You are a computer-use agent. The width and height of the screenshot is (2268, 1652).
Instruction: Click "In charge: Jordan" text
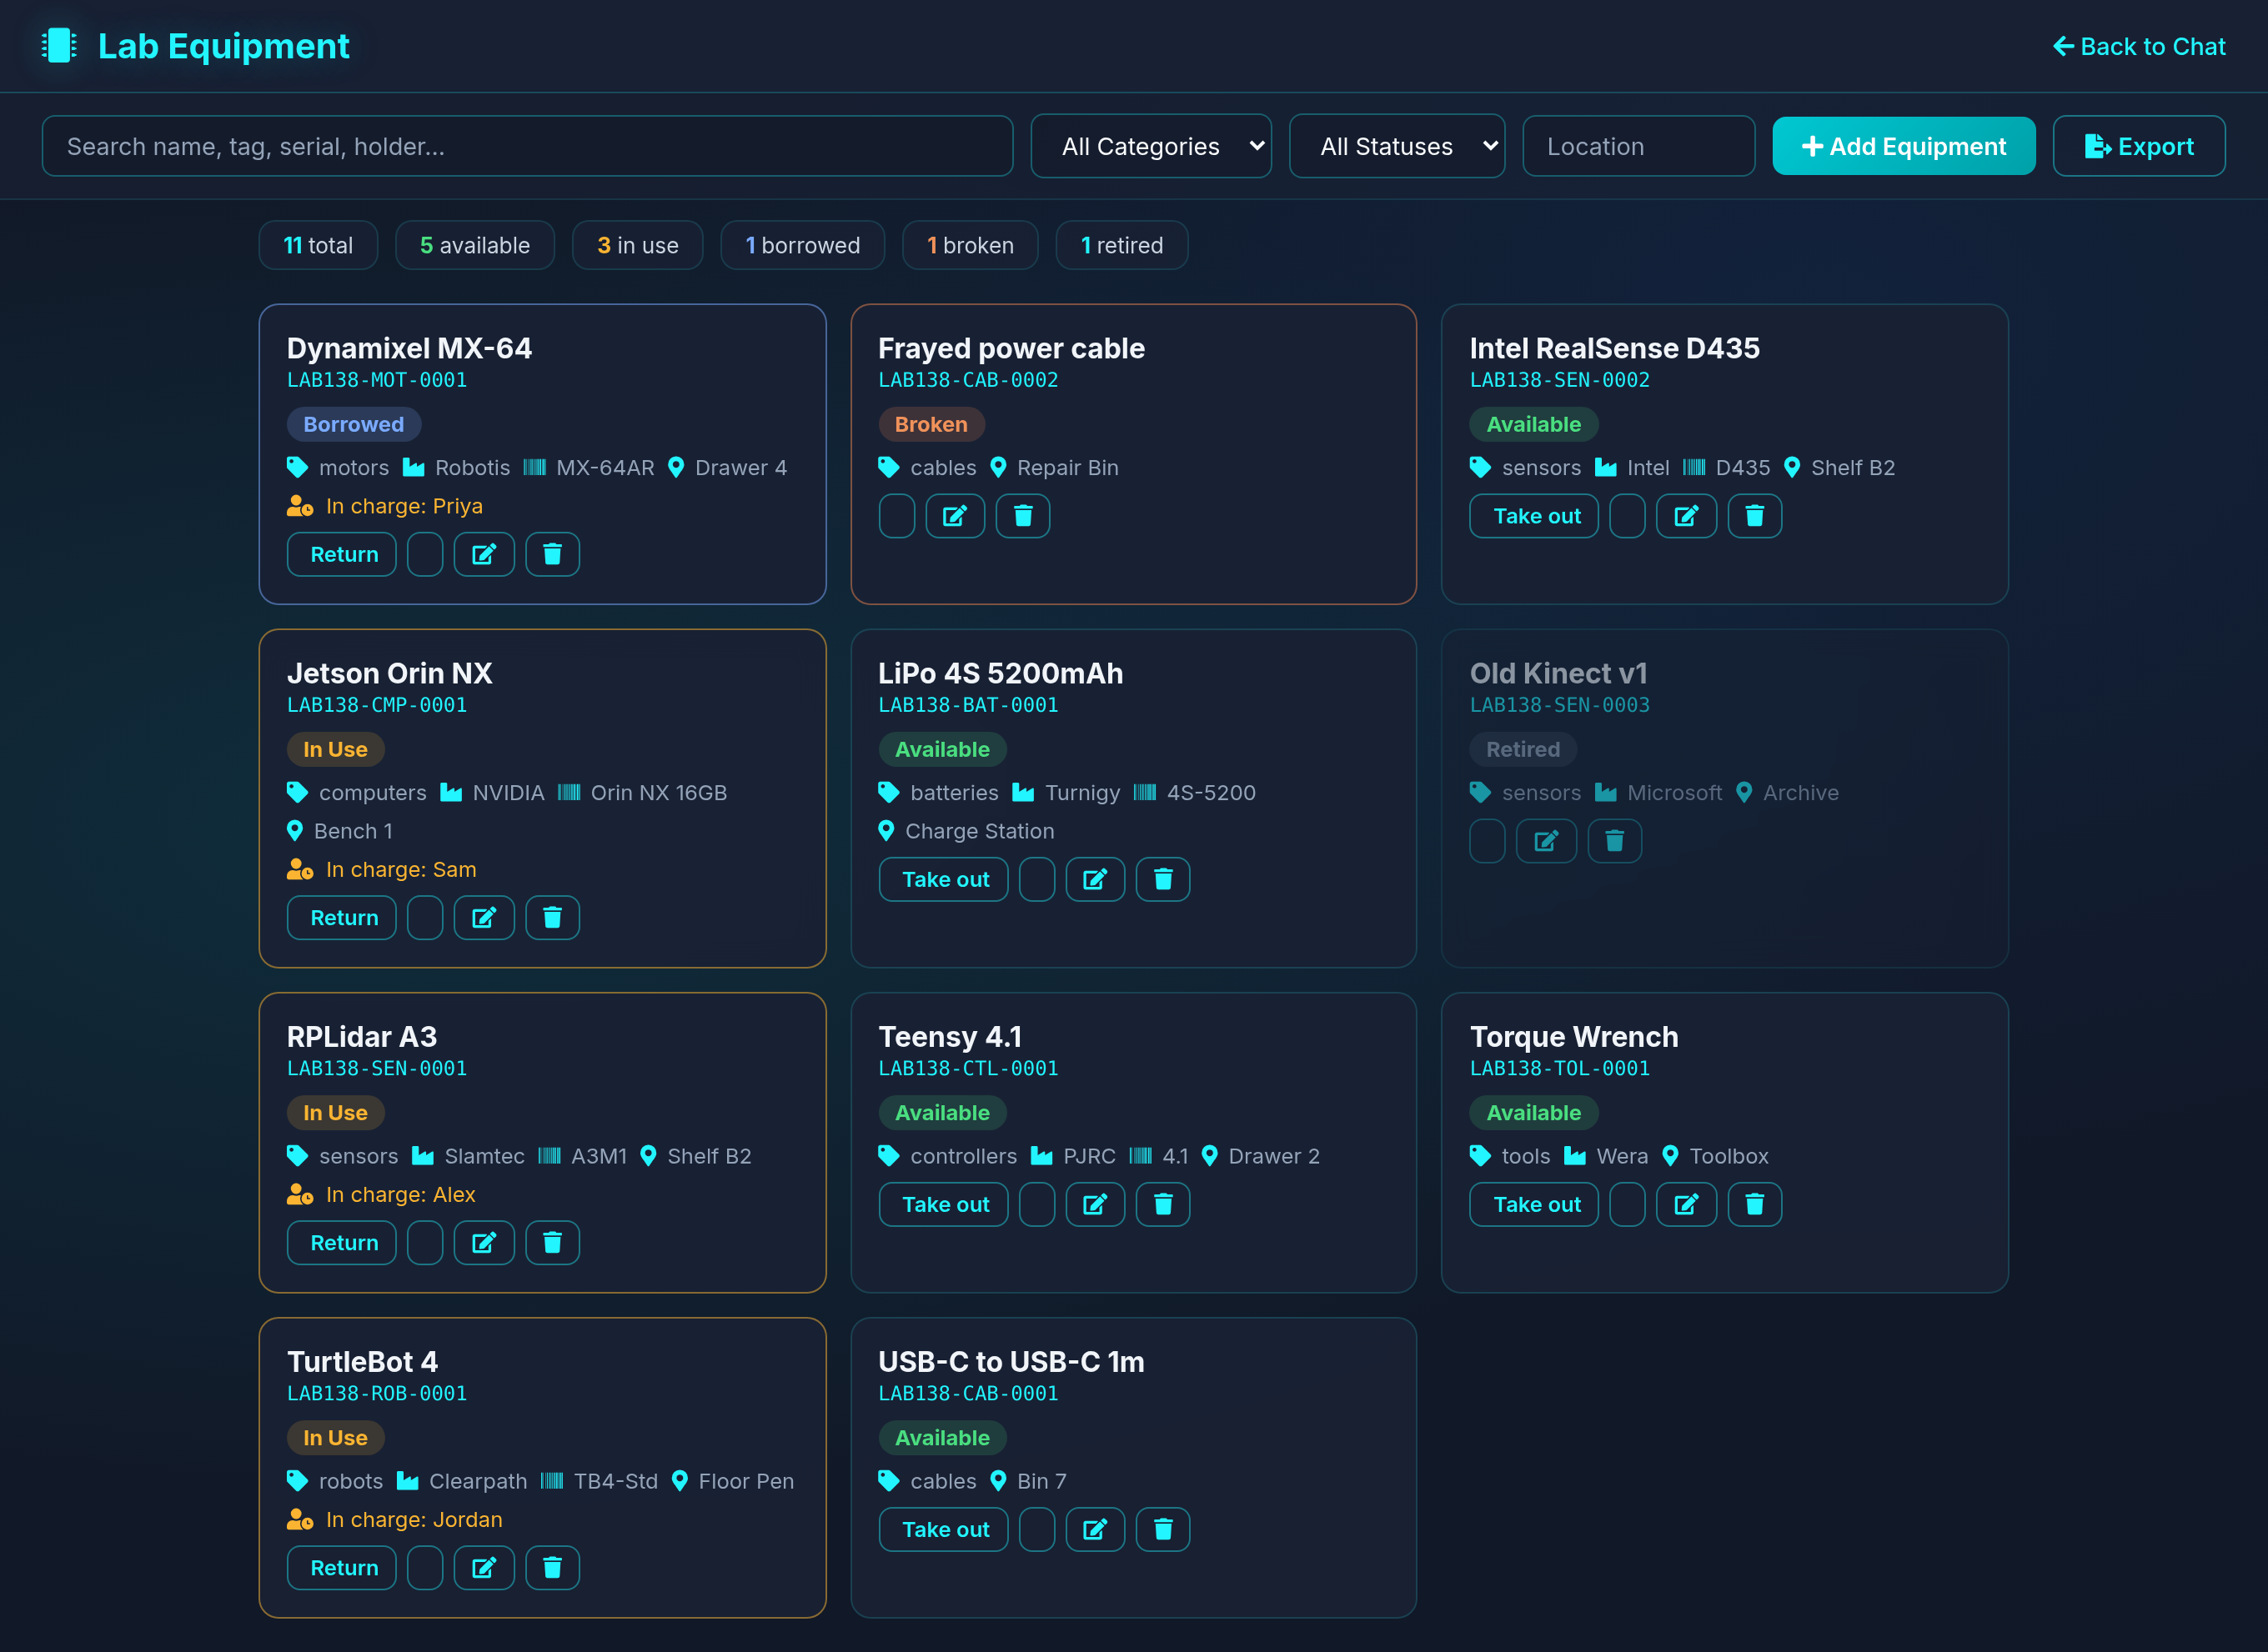coord(414,1519)
